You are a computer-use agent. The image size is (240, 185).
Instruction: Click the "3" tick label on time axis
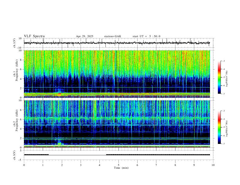click(81, 165)
